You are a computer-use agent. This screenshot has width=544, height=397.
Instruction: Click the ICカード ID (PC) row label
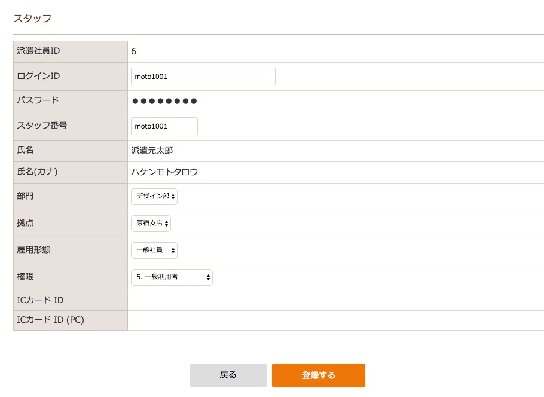pyautogui.click(x=51, y=320)
